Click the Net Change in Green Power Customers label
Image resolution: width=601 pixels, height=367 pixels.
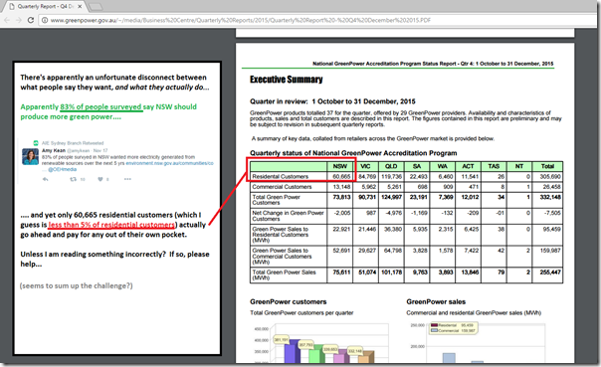[288, 216]
